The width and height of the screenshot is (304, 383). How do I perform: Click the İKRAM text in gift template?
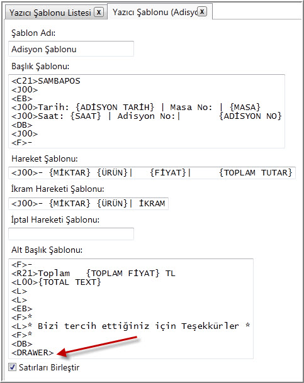click(152, 203)
